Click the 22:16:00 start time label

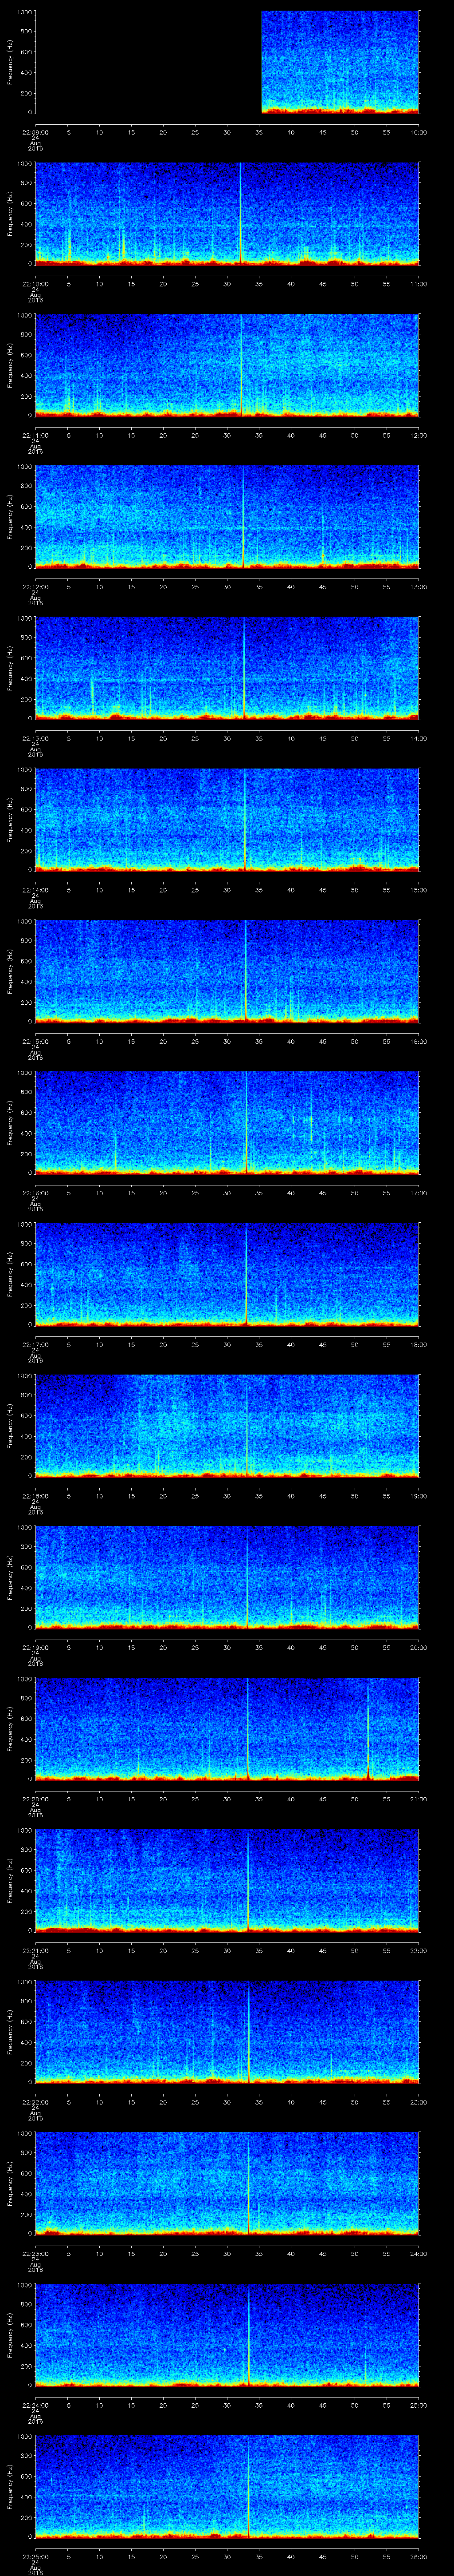coord(35,1193)
